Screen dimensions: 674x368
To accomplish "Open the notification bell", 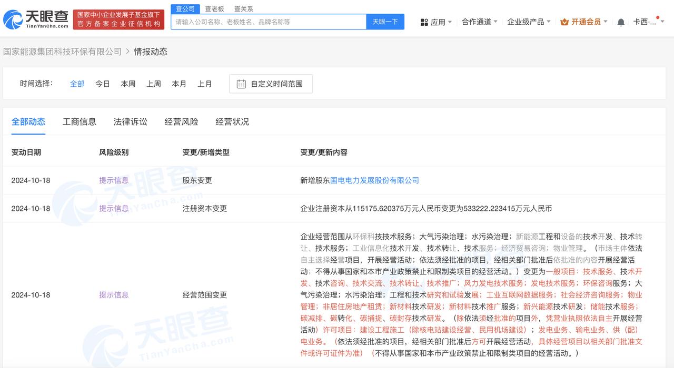I will pyautogui.click(x=621, y=22).
